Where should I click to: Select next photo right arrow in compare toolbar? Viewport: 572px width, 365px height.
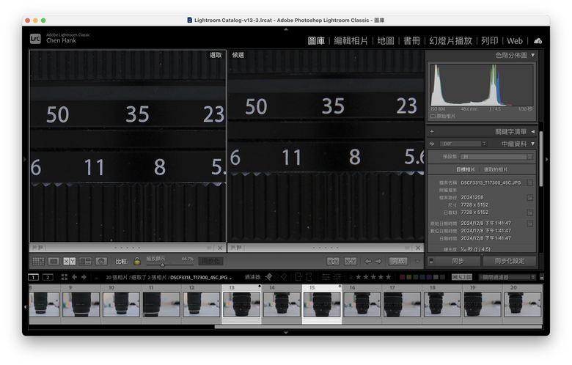coord(378,261)
